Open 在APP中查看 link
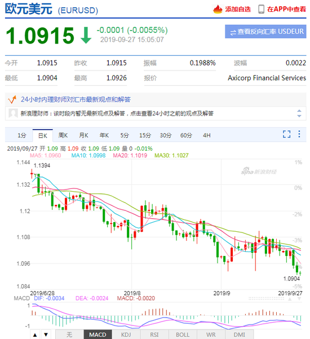The height and width of the screenshot is (339, 310). 287,9
